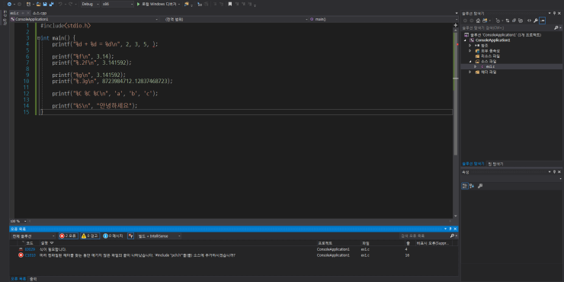
Task: Save the current file with Save icon
Action: point(45,4)
